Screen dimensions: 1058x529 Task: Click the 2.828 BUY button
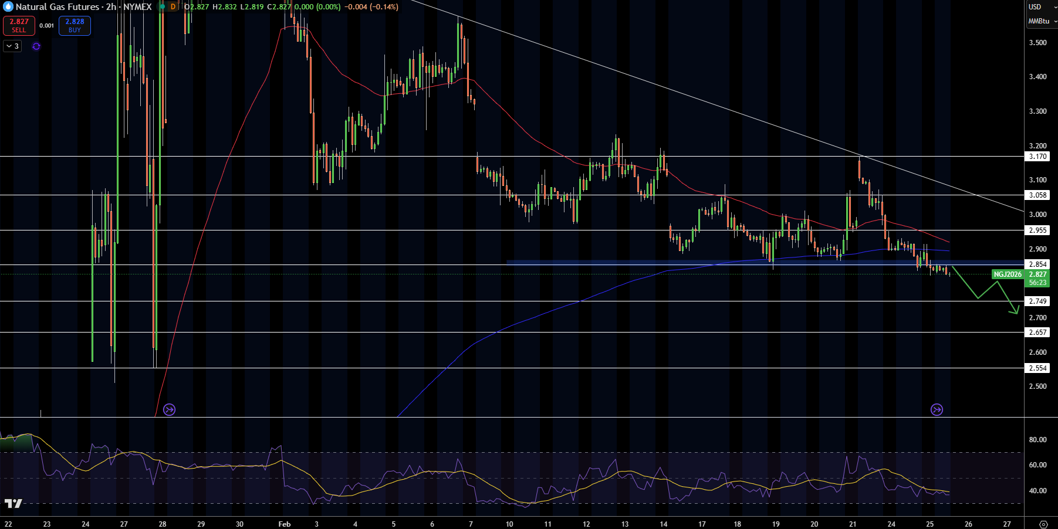coord(75,26)
